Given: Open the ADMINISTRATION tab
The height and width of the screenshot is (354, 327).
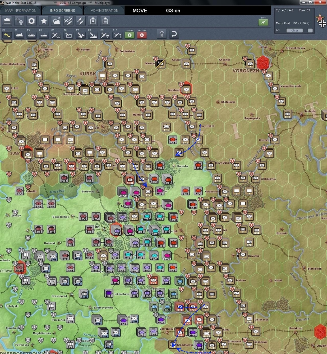Looking at the screenshot, I should [x=104, y=11].
